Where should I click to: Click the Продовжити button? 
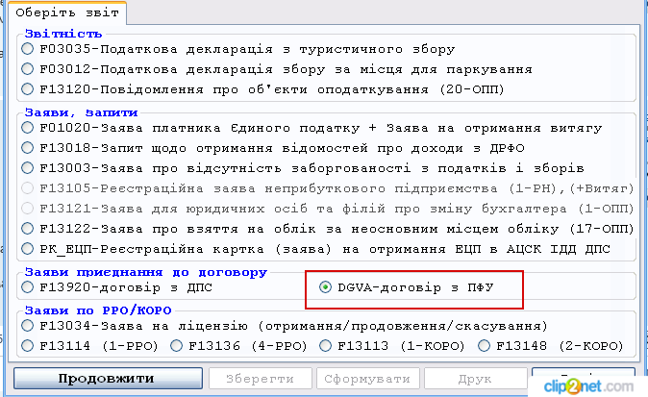pyautogui.click(x=105, y=379)
